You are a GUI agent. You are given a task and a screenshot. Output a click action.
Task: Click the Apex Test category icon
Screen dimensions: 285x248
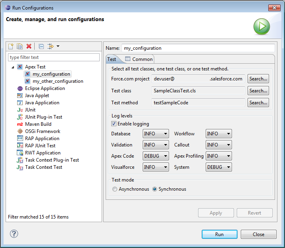coord(20,67)
